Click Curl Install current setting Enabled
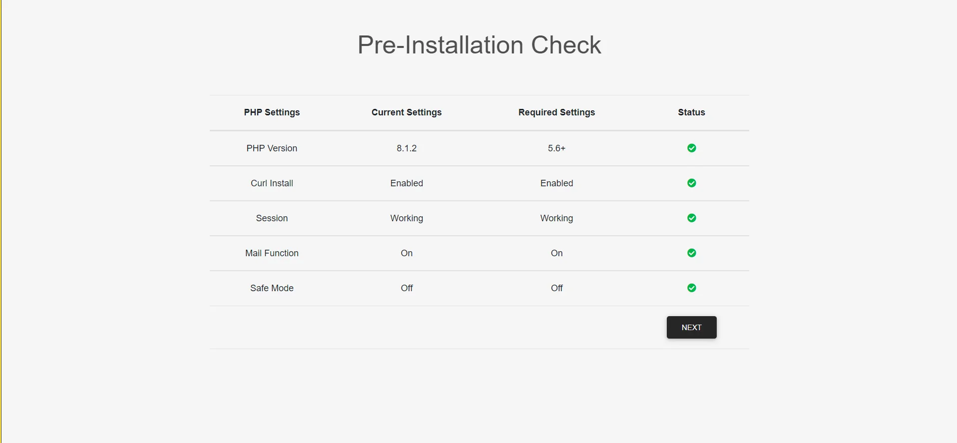 click(407, 183)
